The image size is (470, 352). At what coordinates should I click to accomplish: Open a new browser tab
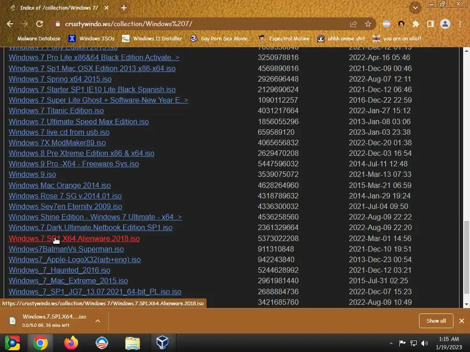pos(124,8)
